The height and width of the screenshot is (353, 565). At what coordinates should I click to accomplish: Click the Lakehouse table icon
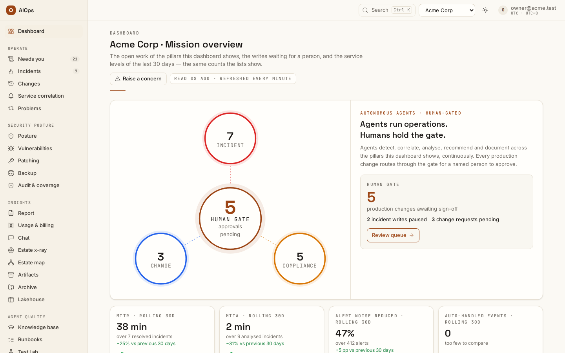11,300
